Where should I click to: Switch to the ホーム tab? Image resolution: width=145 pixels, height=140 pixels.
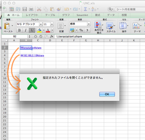tap(13, 15)
